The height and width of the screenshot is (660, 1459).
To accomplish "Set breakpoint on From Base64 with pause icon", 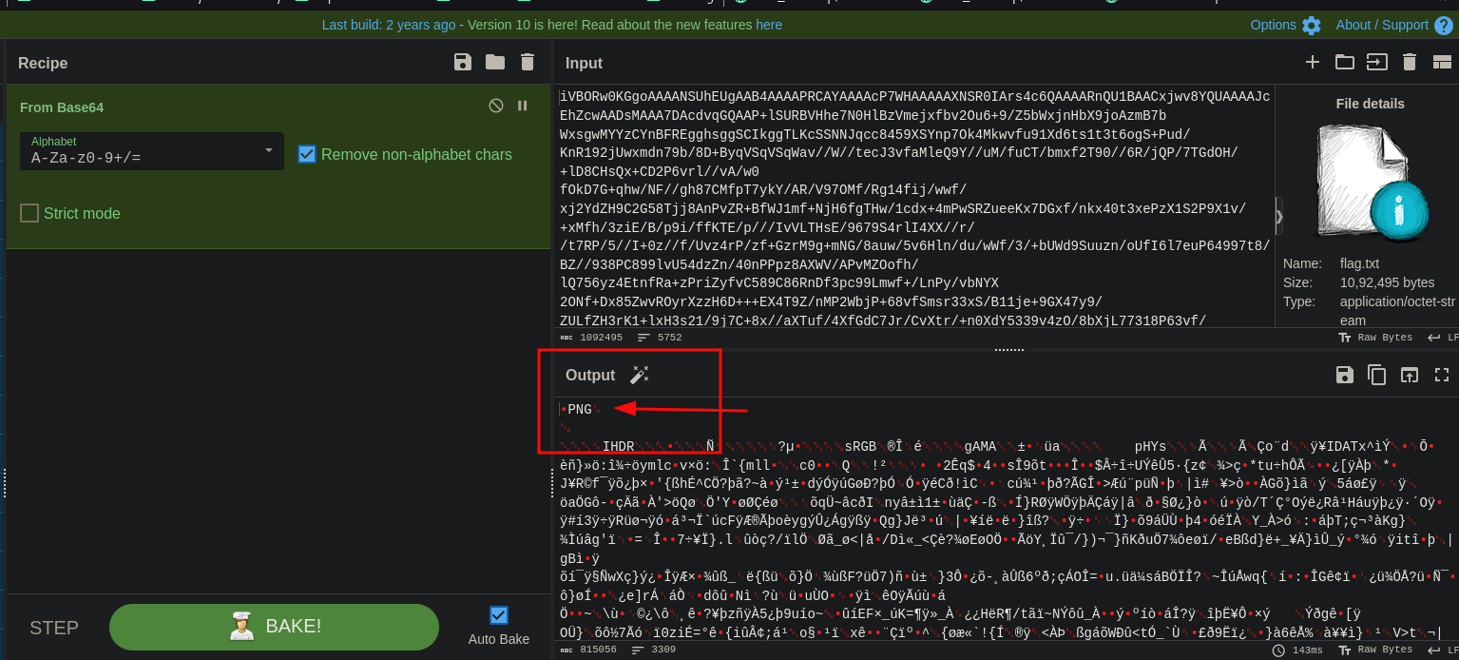I will click(522, 106).
